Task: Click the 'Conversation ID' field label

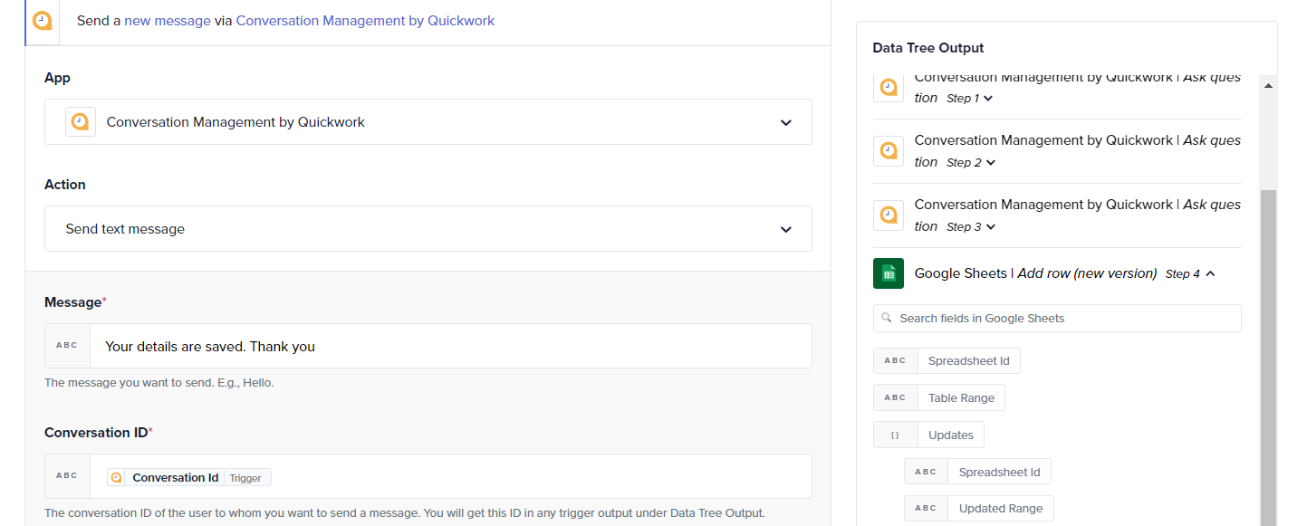Action: (x=99, y=432)
